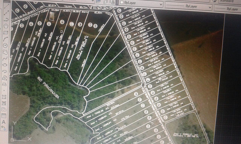
Task: Choose the Spline tool
Action: 5,58
